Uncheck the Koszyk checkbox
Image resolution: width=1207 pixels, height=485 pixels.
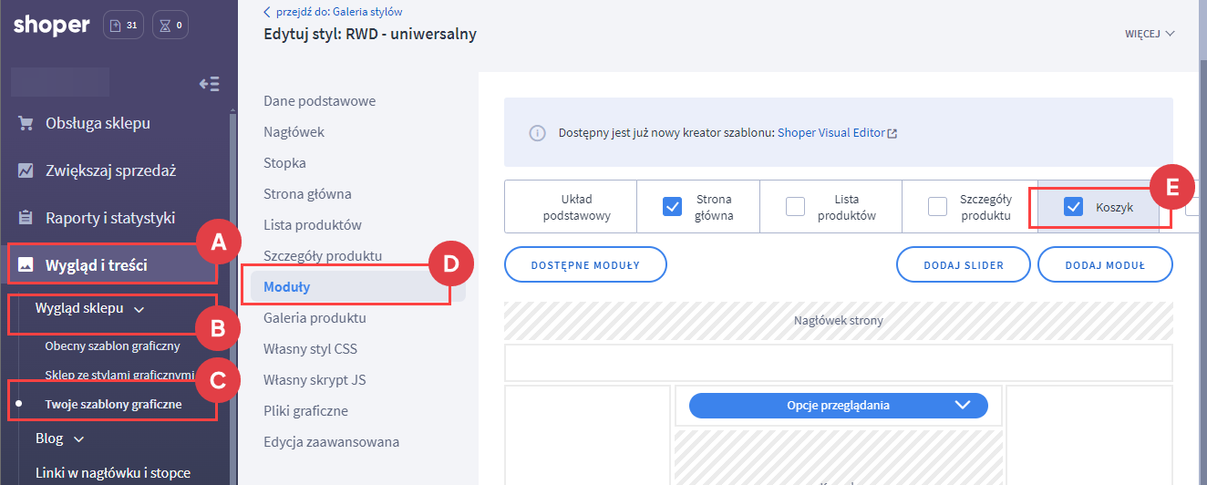(1073, 207)
